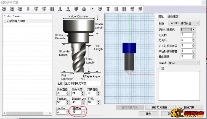
Task: Click the 刀刃数 value field
Action: 186,35
